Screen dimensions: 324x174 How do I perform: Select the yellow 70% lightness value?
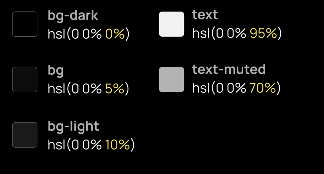[263, 89]
